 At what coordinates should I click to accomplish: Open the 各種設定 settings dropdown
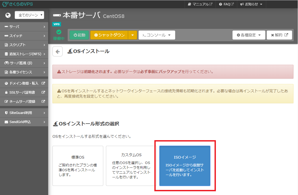coord(249,35)
